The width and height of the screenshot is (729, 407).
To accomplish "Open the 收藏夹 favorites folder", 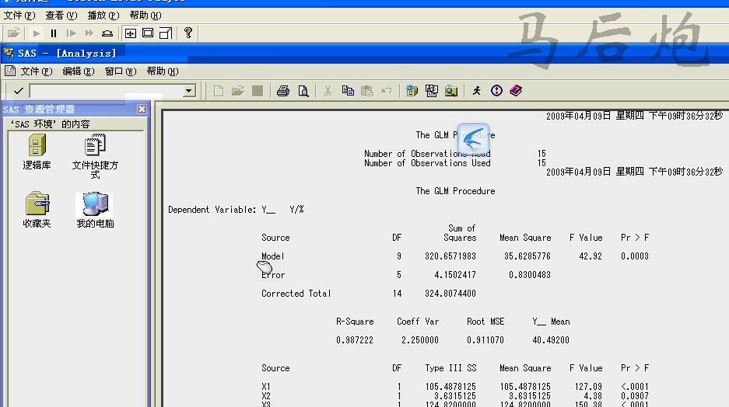I will tap(37, 210).
